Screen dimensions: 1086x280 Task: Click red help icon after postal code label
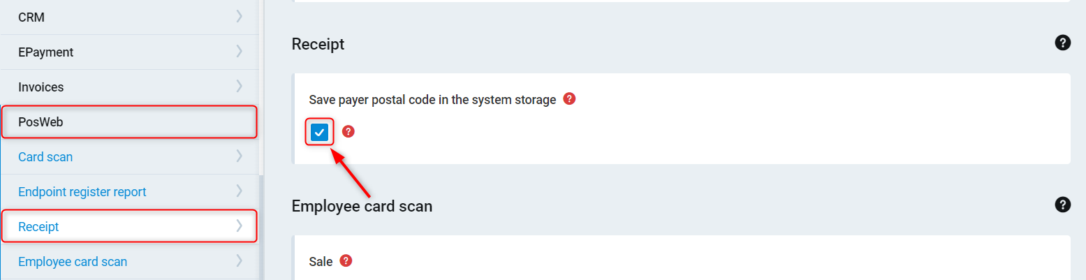tap(569, 99)
